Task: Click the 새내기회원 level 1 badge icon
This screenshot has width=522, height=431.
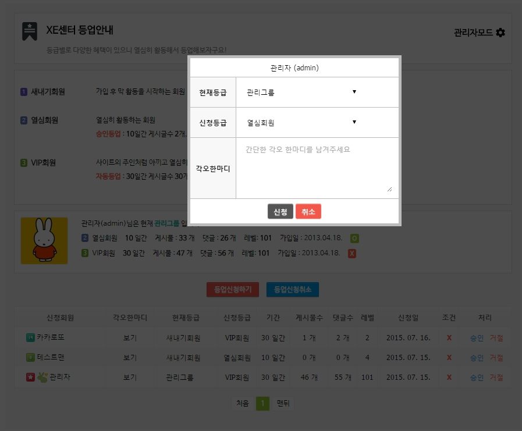Action: click(x=24, y=91)
